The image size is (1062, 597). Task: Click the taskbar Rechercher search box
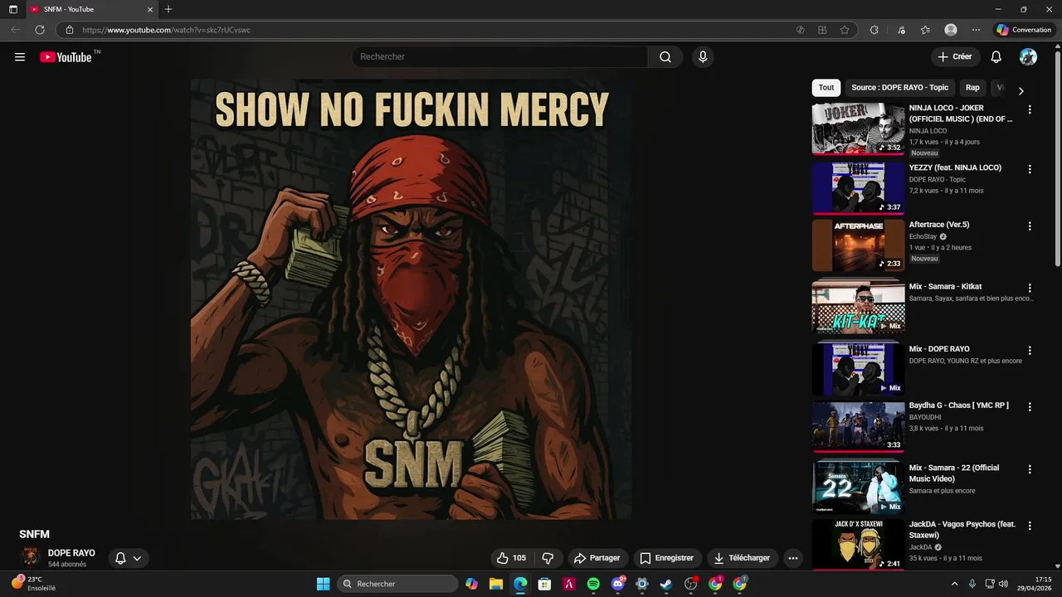[397, 584]
